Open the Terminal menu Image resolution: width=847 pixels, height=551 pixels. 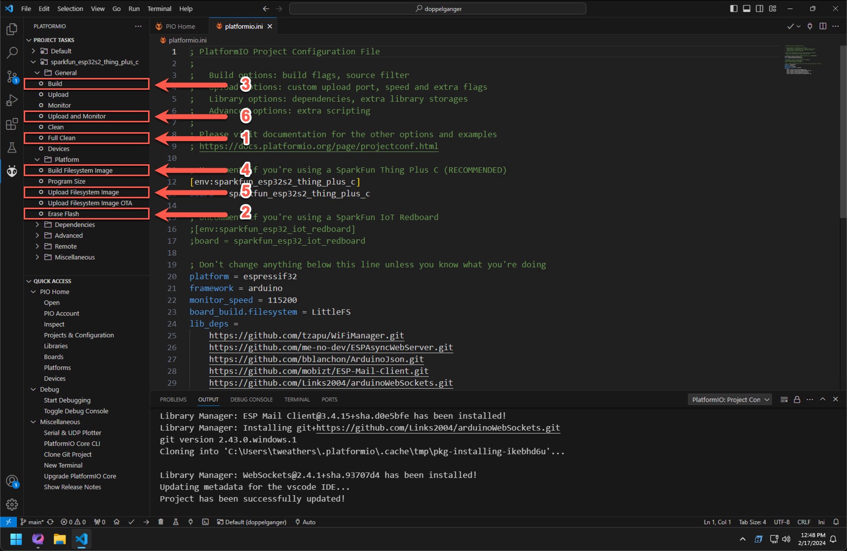coord(159,8)
